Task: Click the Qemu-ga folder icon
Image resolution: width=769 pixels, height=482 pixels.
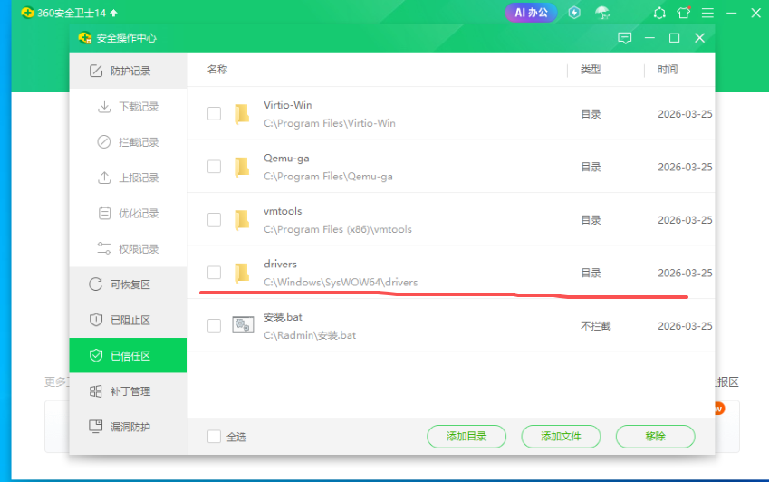Action: tap(242, 167)
